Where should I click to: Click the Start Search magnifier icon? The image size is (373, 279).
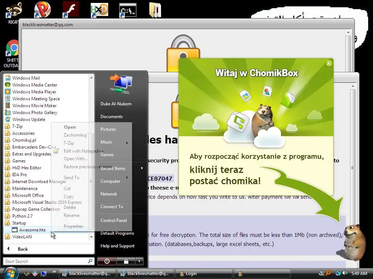coord(90,261)
